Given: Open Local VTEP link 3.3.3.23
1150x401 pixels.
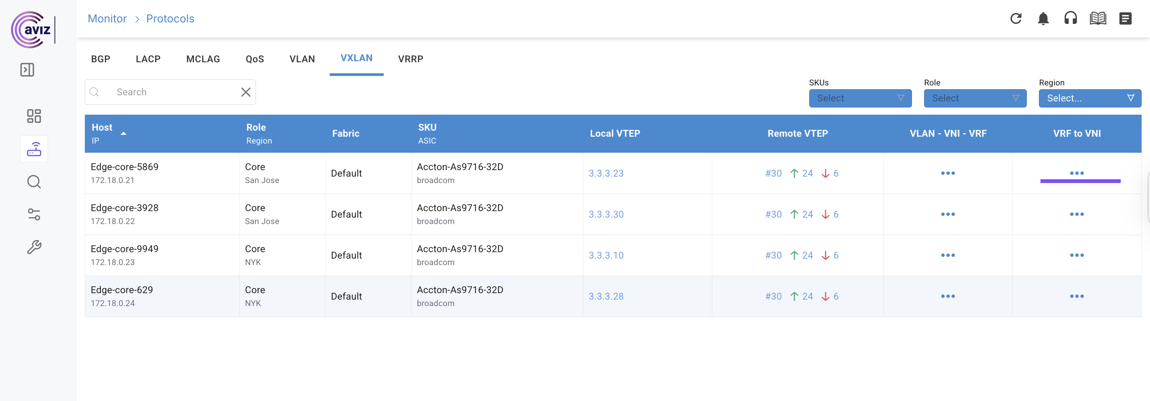Looking at the screenshot, I should click(606, 173).
